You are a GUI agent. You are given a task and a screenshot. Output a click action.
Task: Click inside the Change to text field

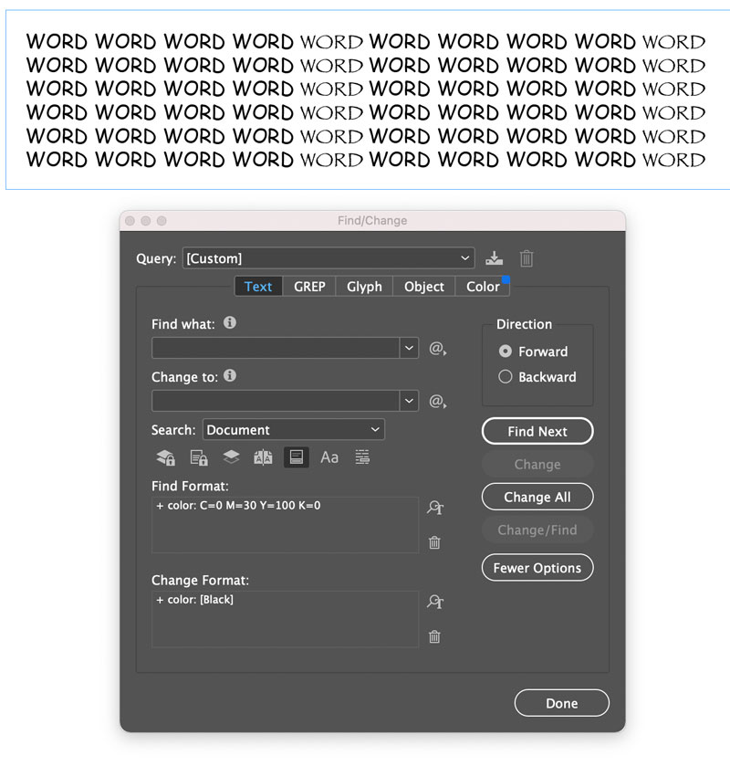276,401
